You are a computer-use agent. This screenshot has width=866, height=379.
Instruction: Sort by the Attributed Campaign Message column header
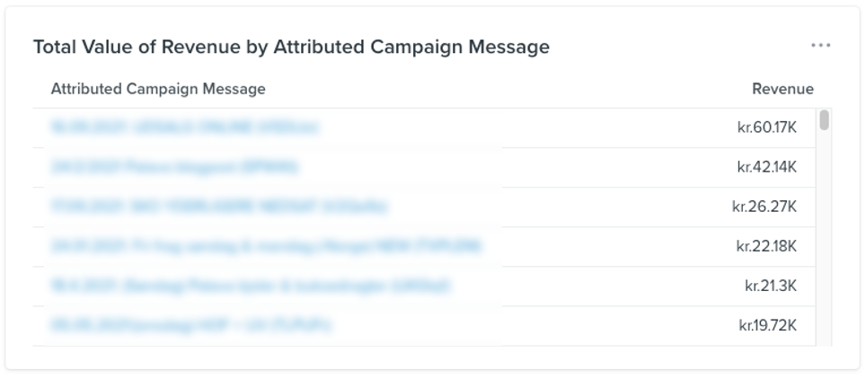coord(158,89)
